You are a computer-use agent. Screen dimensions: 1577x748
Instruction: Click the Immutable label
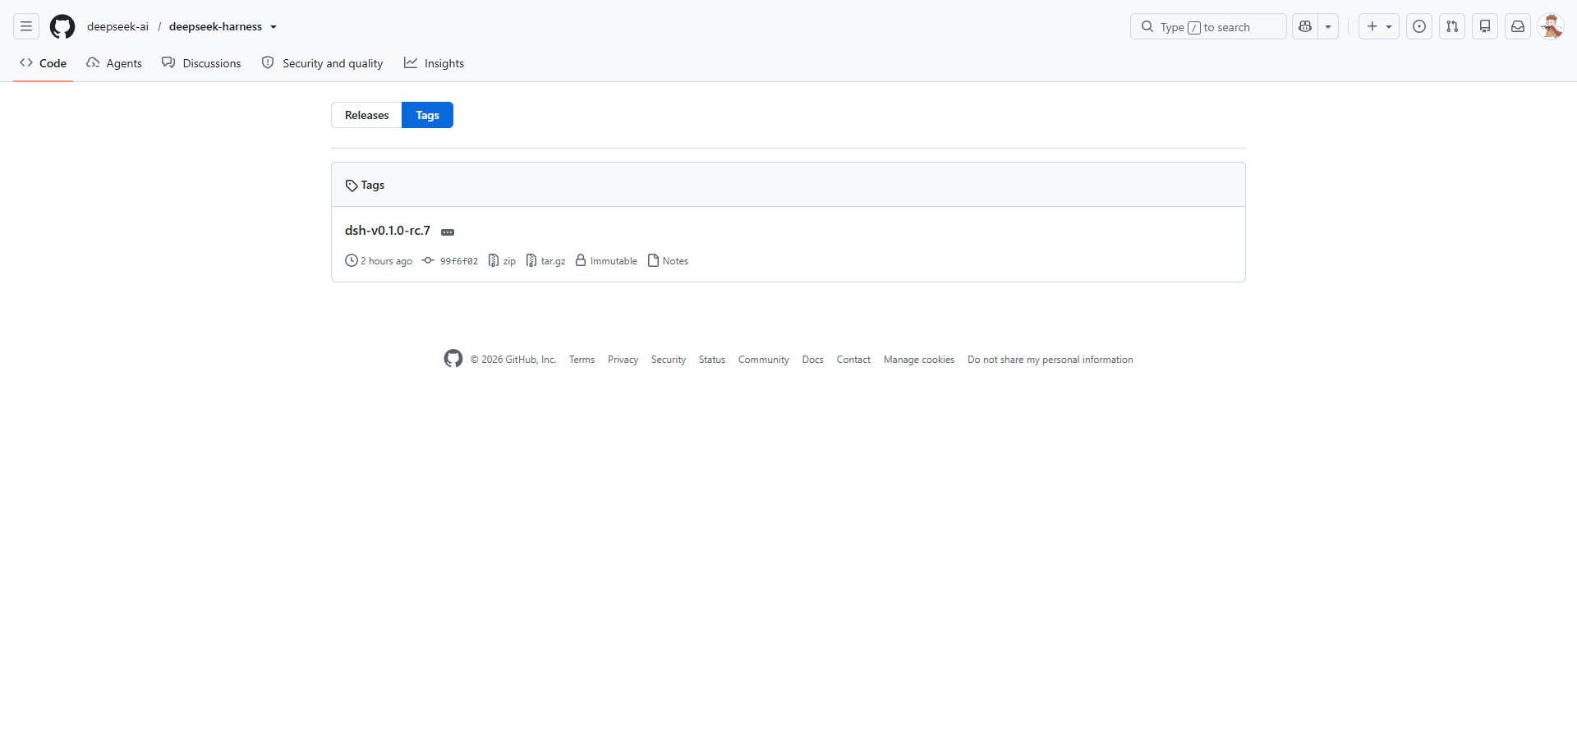click(606, 261)
